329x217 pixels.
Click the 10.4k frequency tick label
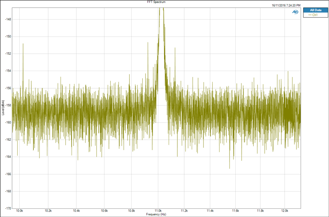[76, 211]
